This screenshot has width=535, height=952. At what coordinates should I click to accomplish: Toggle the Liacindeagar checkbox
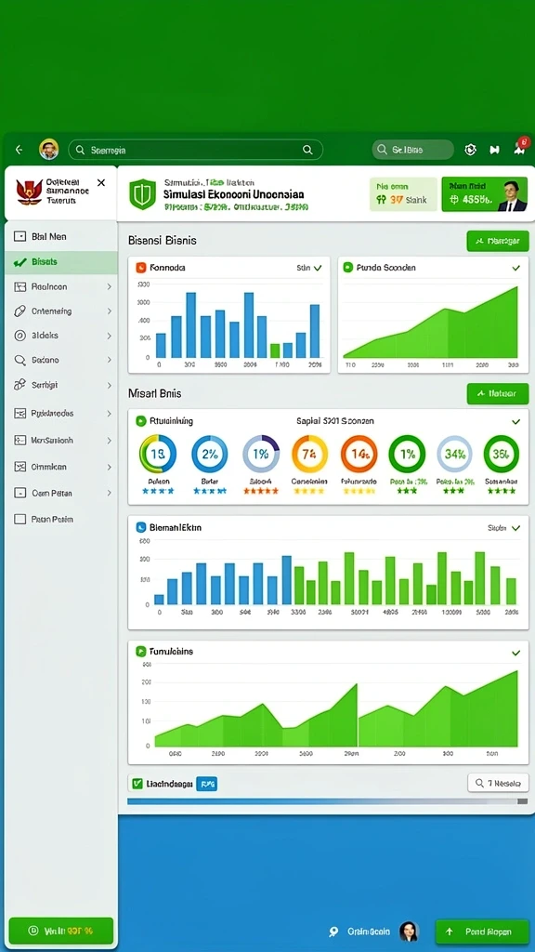click(137, 784)
